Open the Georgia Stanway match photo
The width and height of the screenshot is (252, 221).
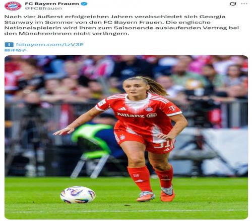point(126,137)
